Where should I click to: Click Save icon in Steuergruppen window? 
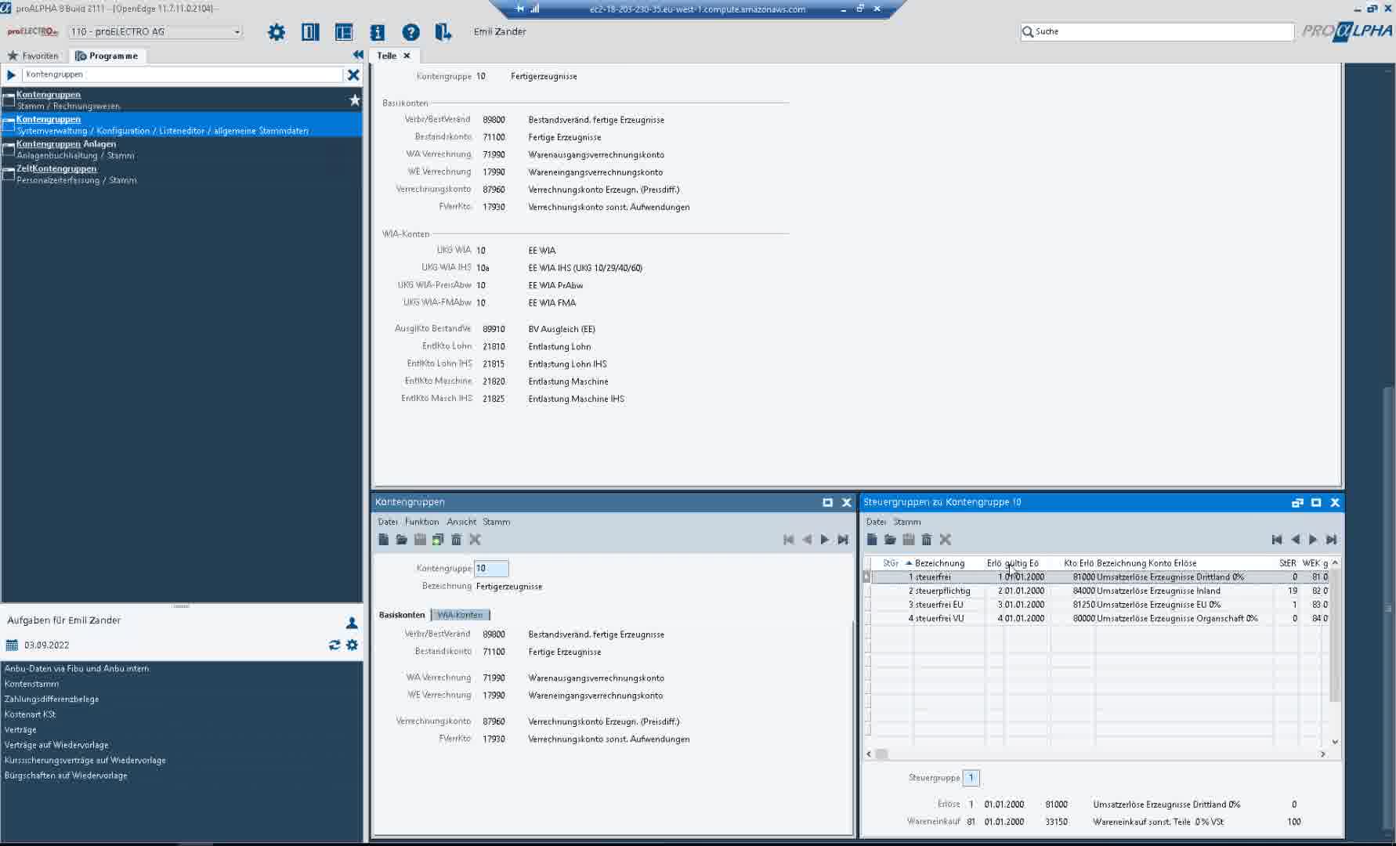(909, 540)
